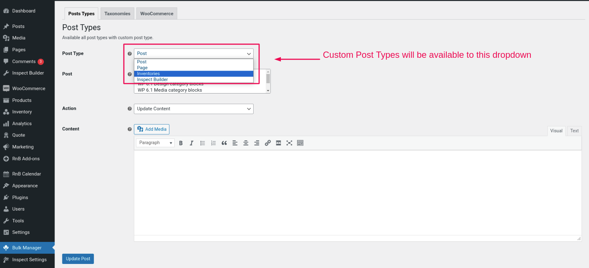Click the help icon next to Post Type

129,54
